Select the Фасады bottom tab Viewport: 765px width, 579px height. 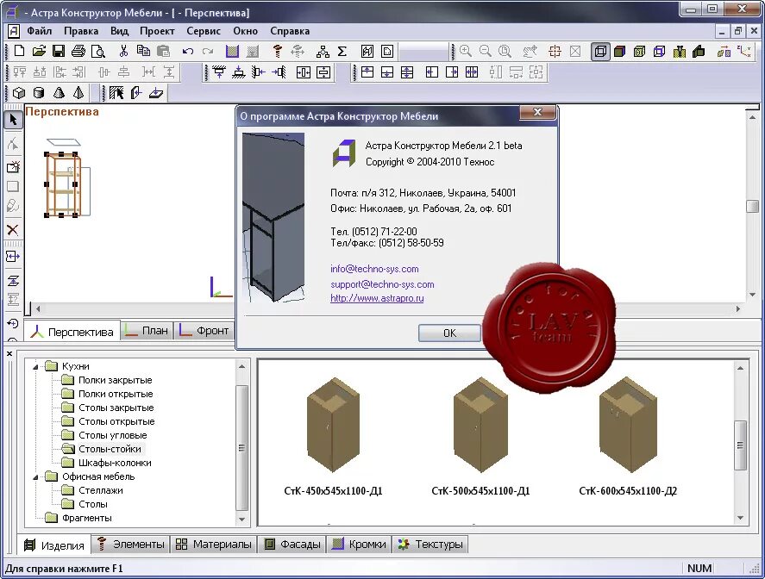pos(292,544)
